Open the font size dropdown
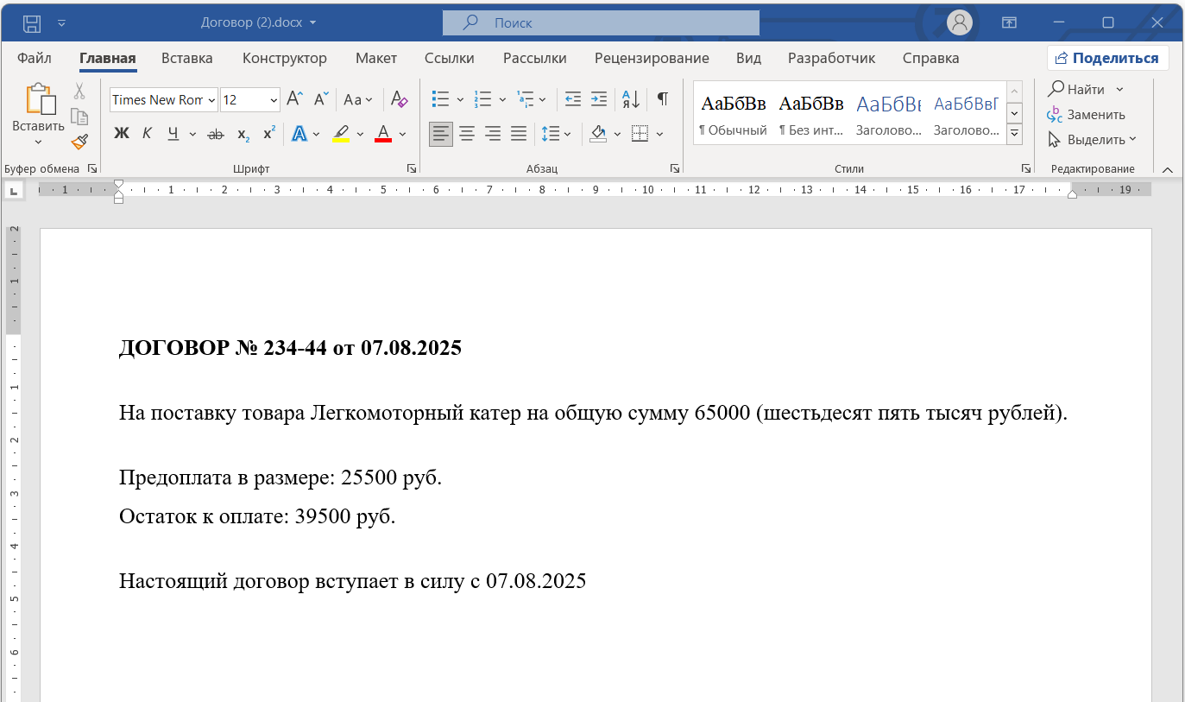 [x=274, y=100]
